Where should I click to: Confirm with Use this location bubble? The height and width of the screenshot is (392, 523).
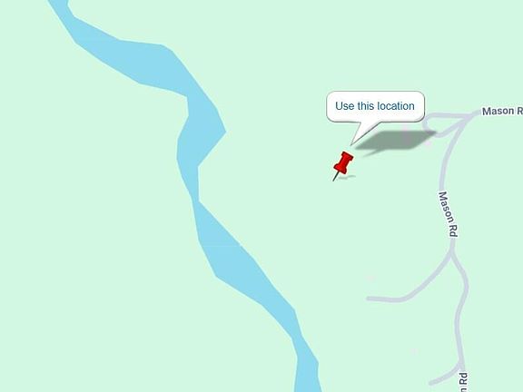pyautogui.click(x=375, y=106)
